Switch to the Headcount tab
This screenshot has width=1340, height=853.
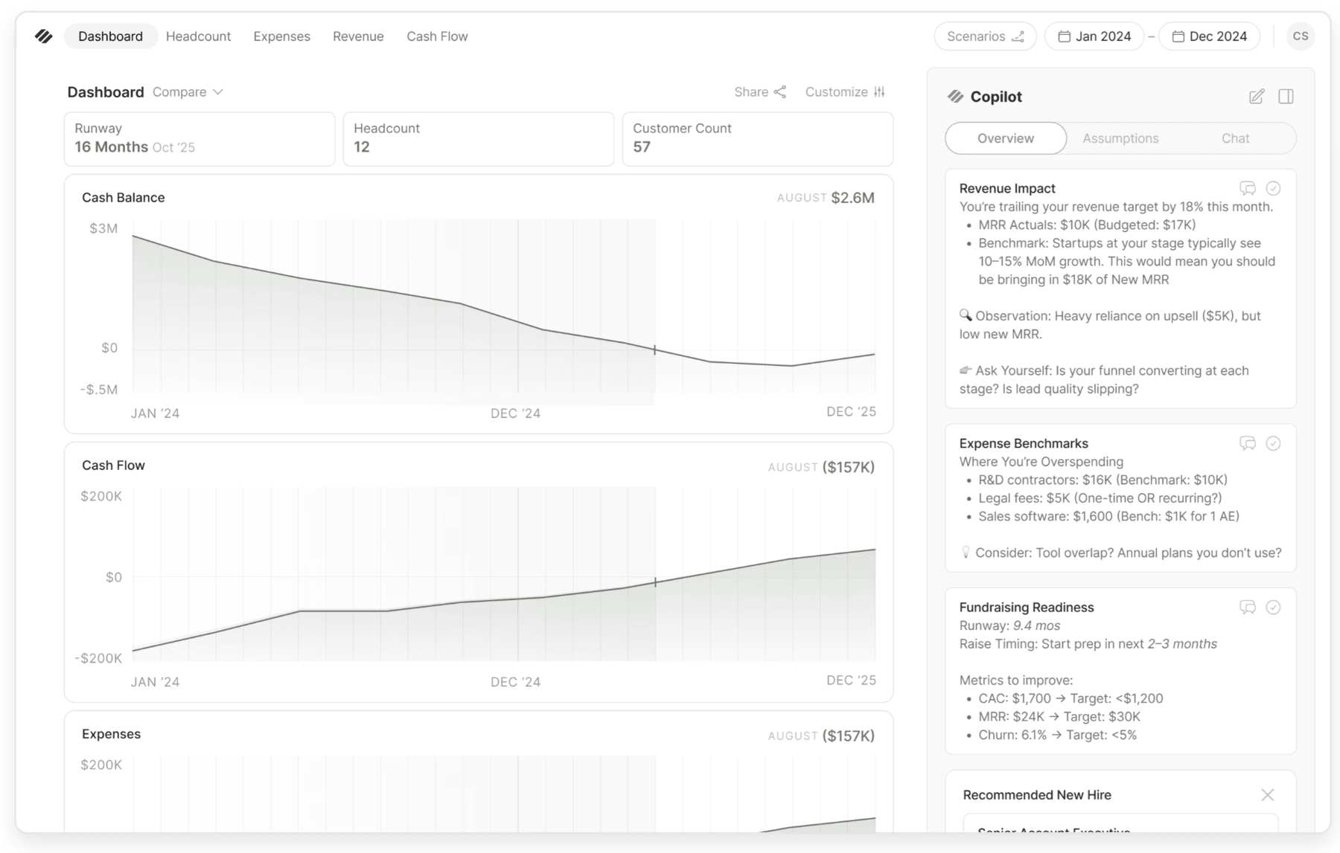pyautogui.click(x=198, y=36)
